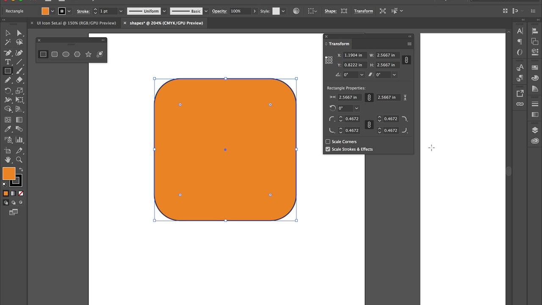This screenshot has width=542, height=305.
Task: Open the Basic brush definition dropdown
Action: pyautogui.click(x=206, y=11)
